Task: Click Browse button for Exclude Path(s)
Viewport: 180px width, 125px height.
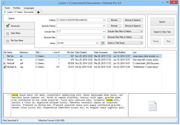Action: click(x=114, y=26)
